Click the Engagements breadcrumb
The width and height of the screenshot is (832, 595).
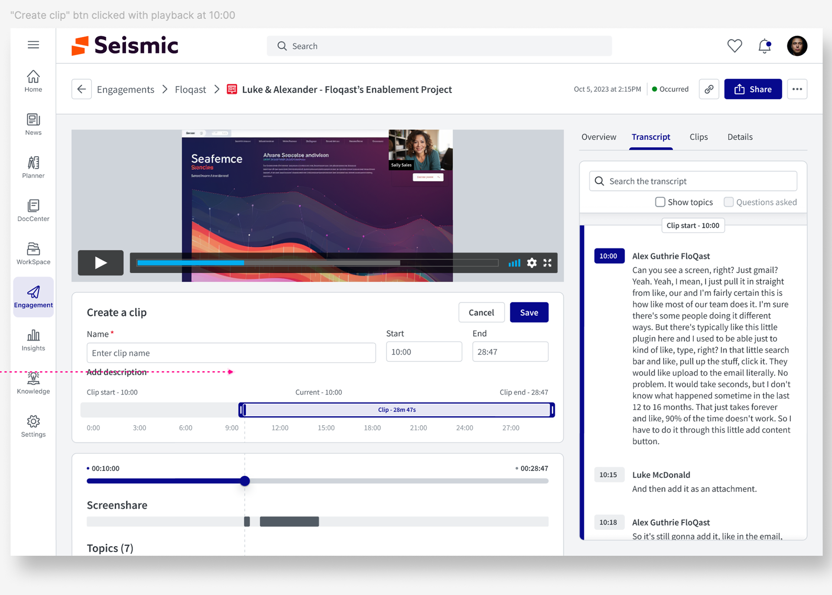click(x=126, y=90)
